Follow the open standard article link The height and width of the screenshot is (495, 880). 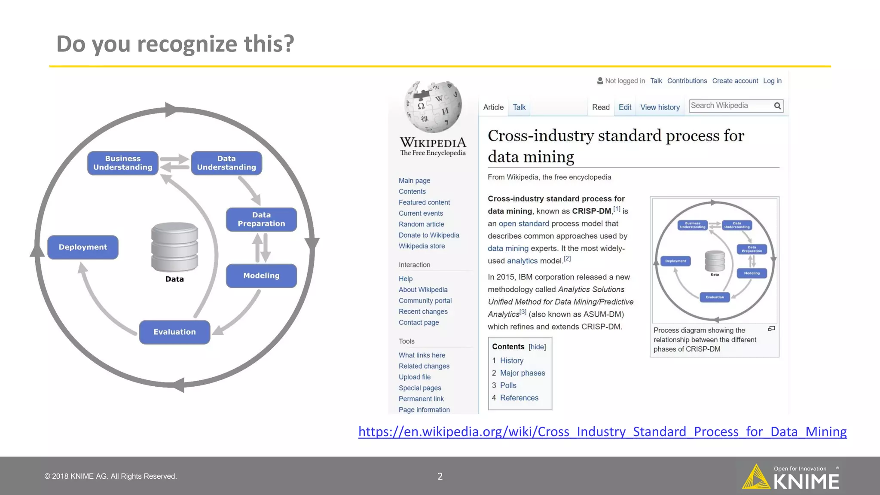(x=523, y=223)
